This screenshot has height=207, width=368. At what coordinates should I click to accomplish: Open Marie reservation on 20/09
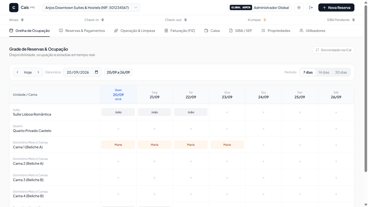click(118, 145)
